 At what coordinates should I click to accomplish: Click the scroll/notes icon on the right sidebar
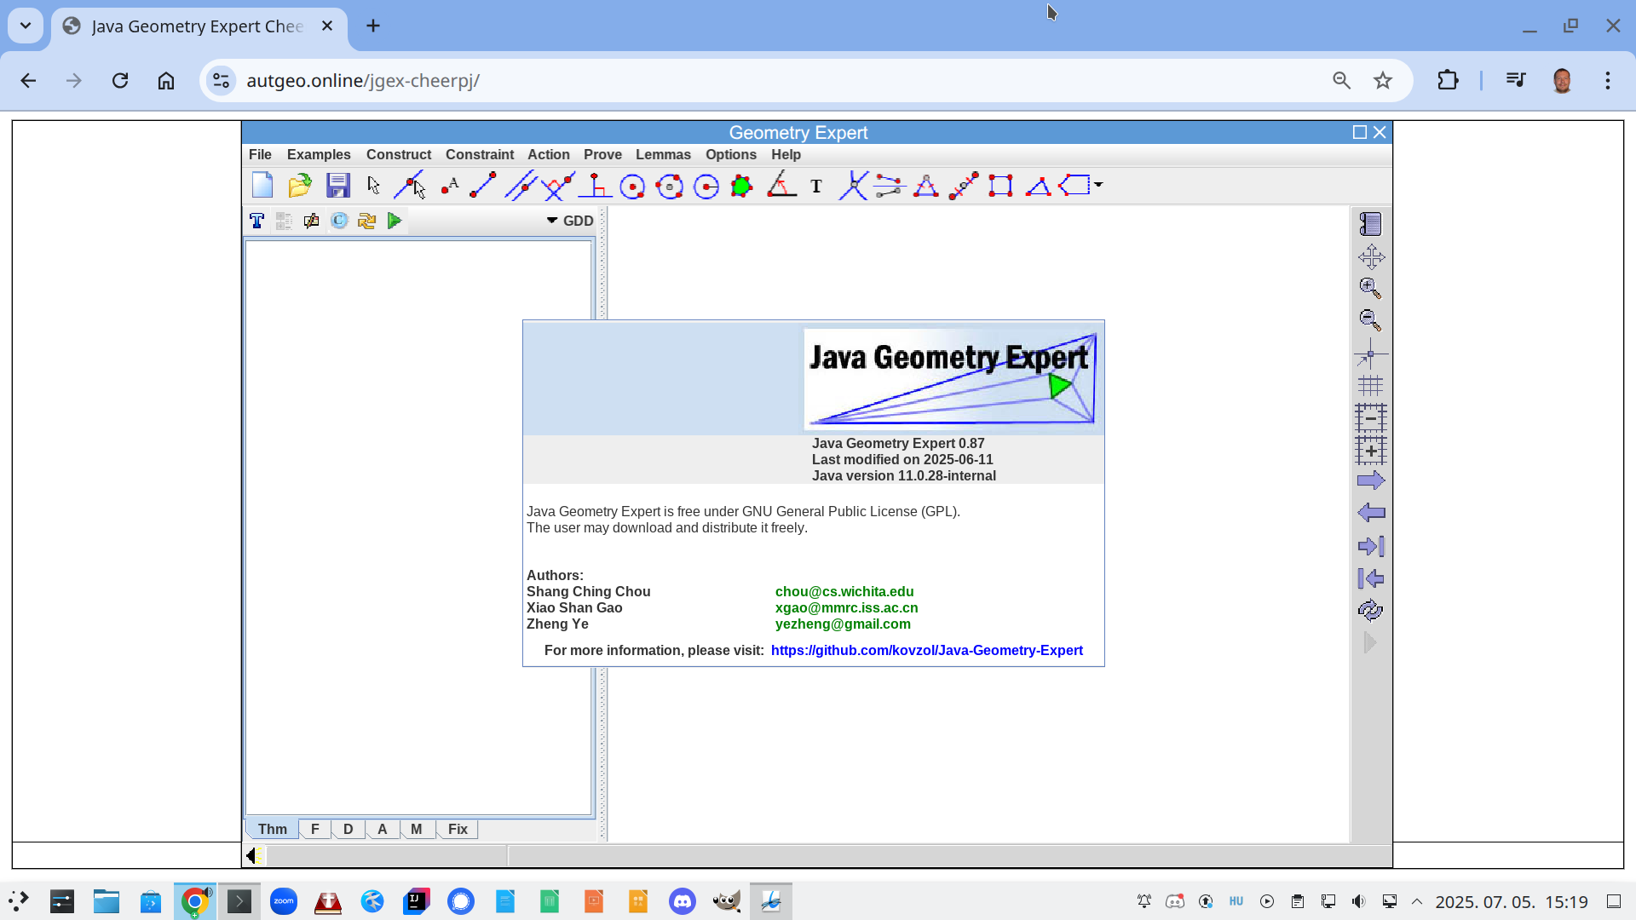[1370, 223]
